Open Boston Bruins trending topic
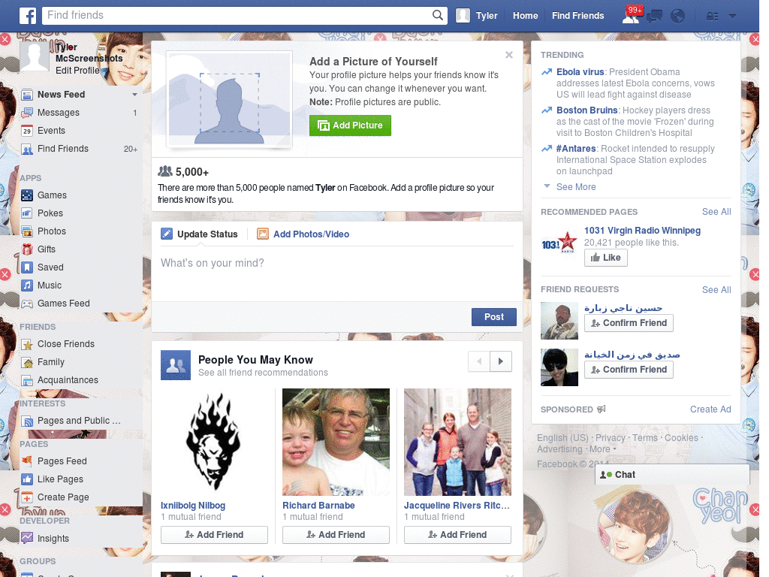 [x=587, y=110]
